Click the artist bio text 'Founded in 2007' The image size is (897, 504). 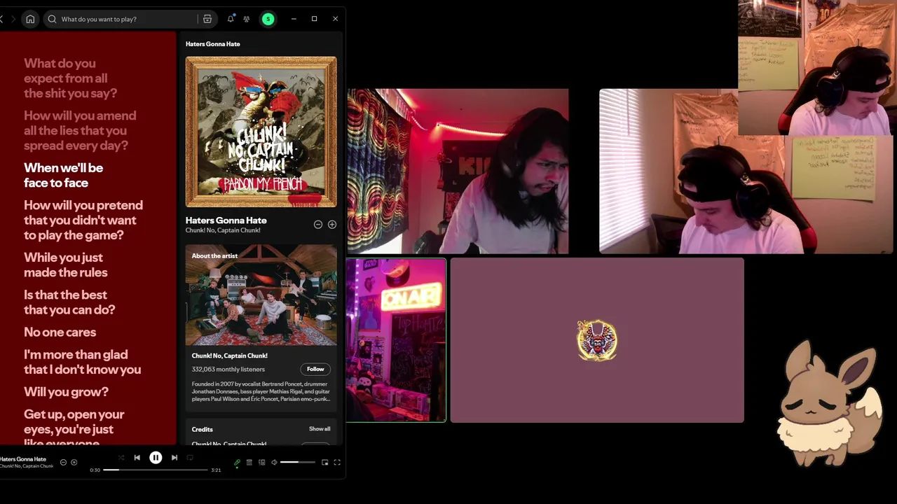[261, 391]
